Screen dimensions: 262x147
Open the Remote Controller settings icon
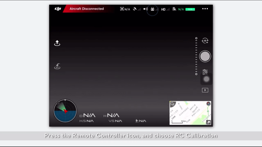(x=152, y=9)
